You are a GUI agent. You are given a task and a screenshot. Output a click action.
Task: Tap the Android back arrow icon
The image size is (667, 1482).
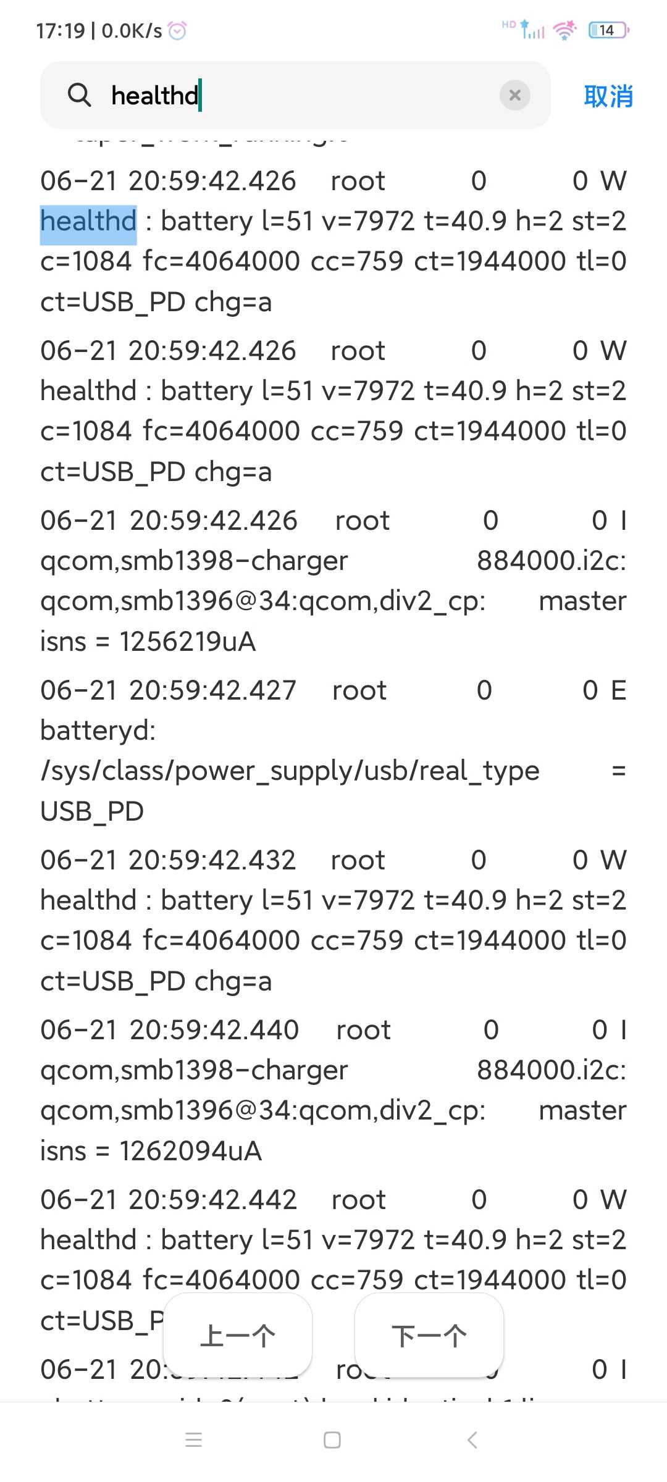[472, 1440]
